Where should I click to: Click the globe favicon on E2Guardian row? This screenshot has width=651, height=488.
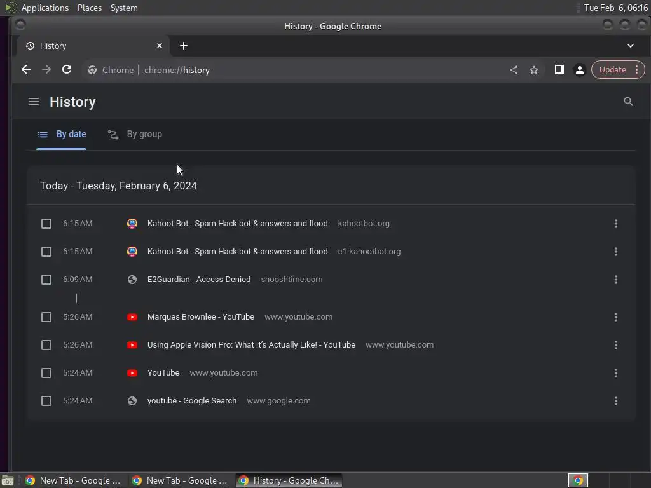pyautogui.click(x=132, y=280)
